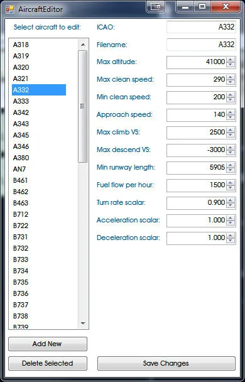Select B462 in the aircraft list
Screen dimensions: 245x382
39,192
